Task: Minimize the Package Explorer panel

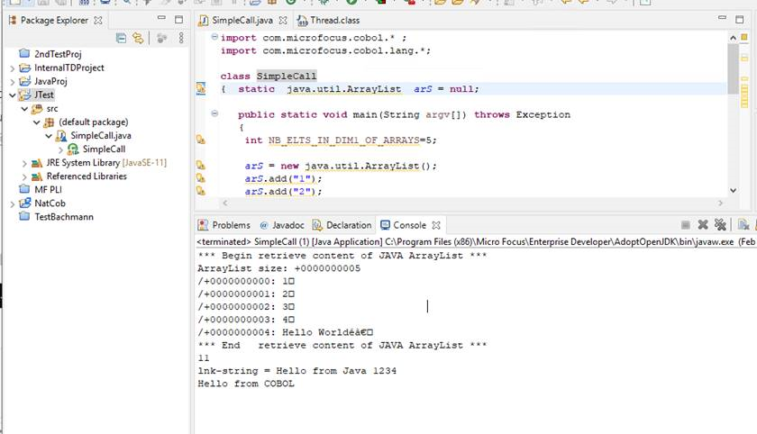Action: (x=162, y=19)
